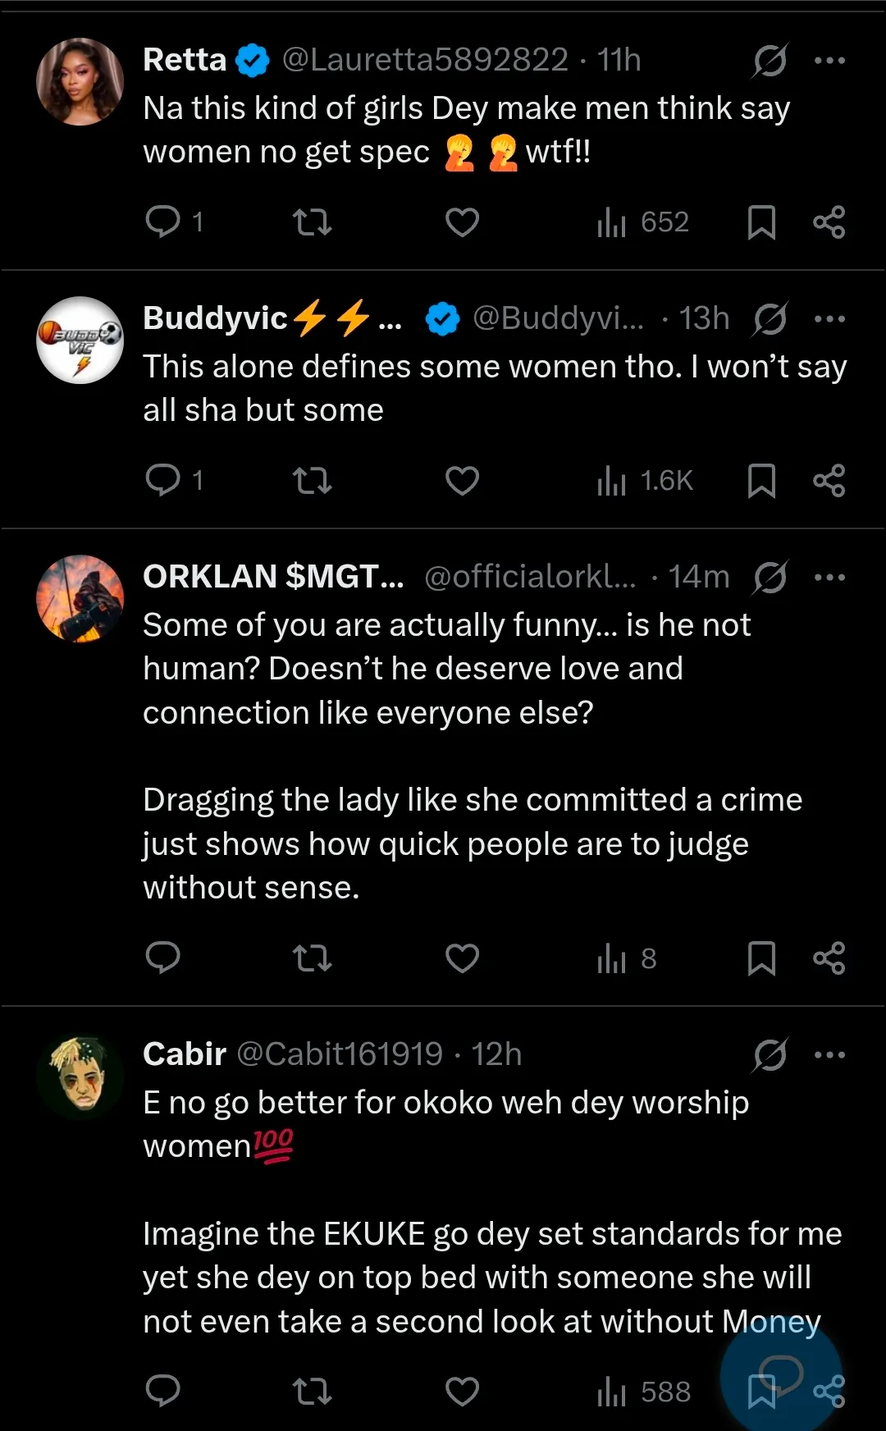
Task: Expand three-dot menu on Cabir's tweet
Action: pyautogui.click(x=829, y=1055)
